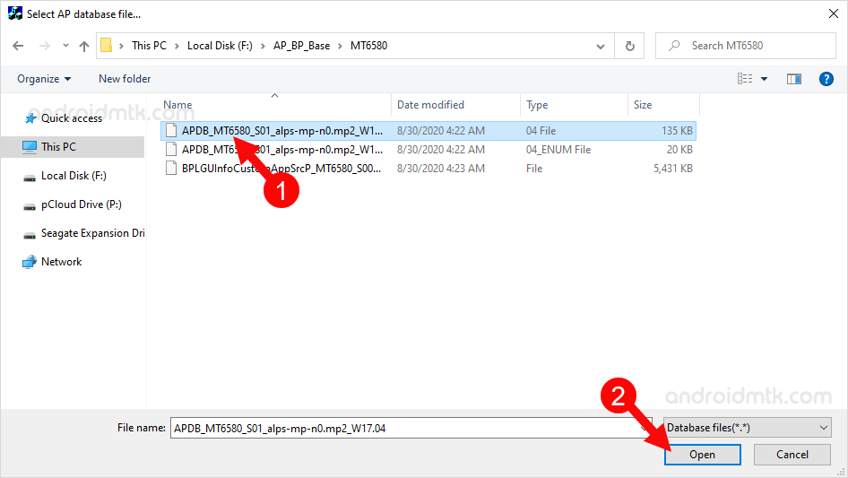Select This PC in the breadcrumb

[149, 46]
